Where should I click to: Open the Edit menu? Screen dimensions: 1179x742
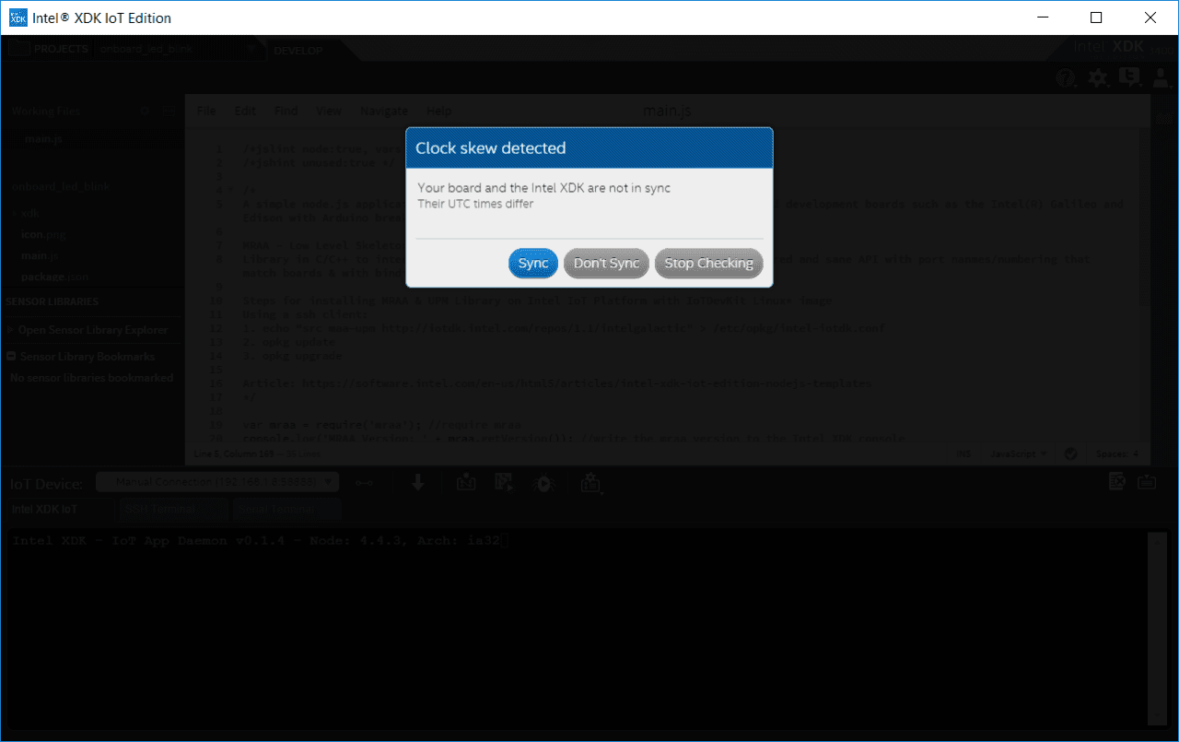point(245,111)
